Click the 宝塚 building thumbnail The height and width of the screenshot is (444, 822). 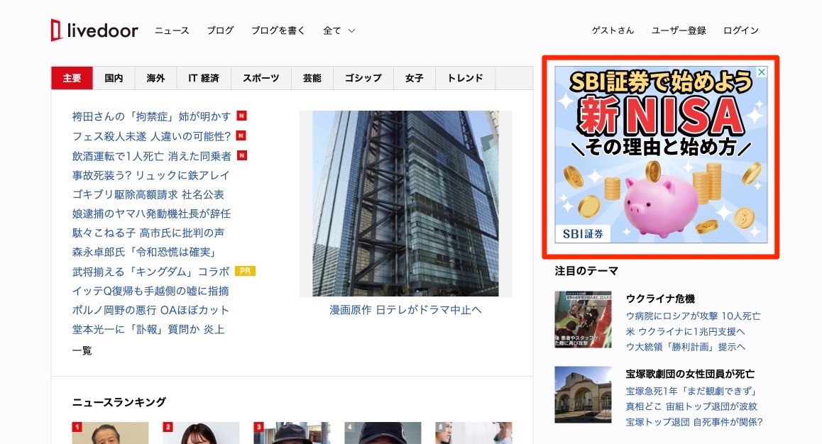tap(583, 395)
